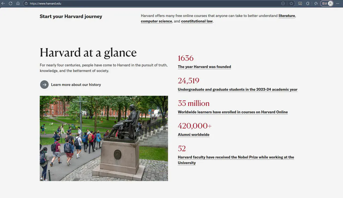The image size is (343, 198).
Task: Open the literature courses link
Action: click(x=287, y=16)
